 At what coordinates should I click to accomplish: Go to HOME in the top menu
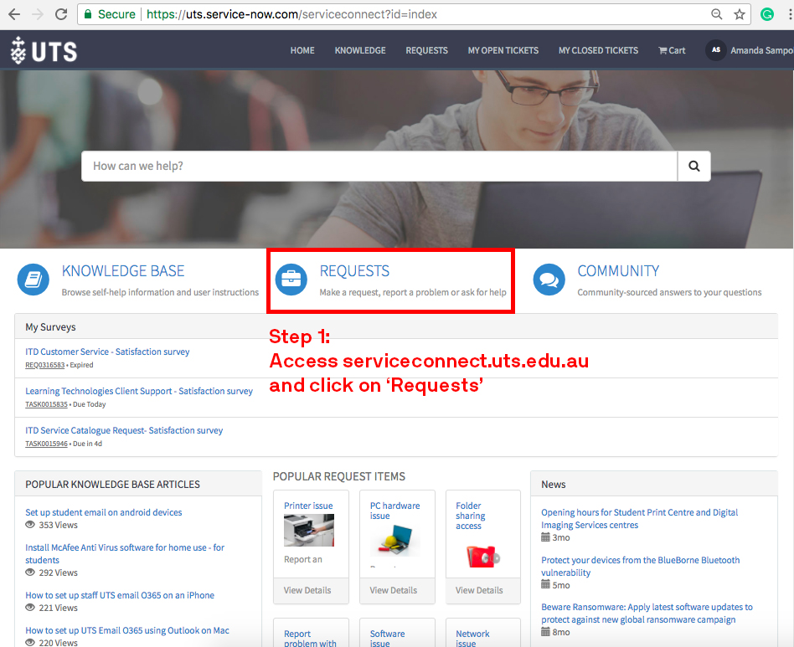pyautogui.click(x=302, y=50)
